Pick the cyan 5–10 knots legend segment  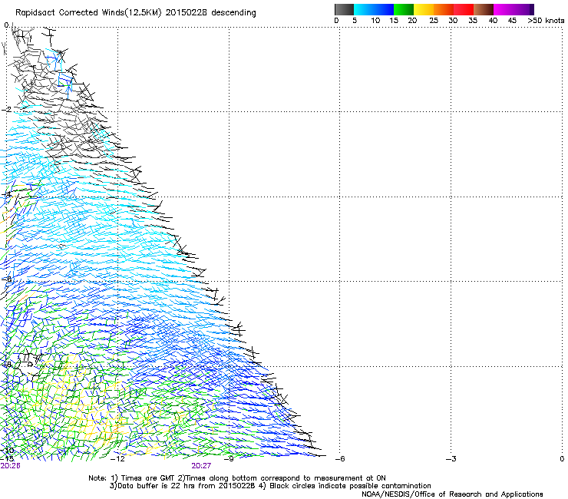point(364,9)
